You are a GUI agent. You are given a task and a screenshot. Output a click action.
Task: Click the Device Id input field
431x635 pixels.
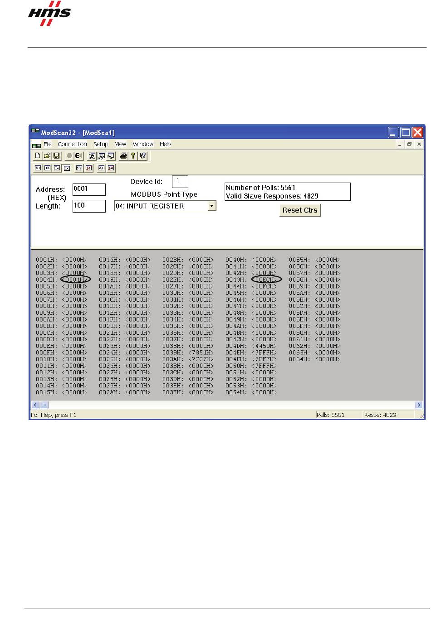pos(180,182)
